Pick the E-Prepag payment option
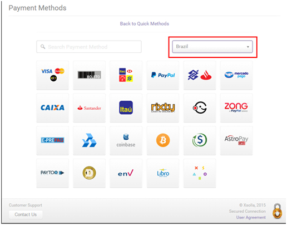Image resolution: width=287 pixels, height=225 pixels. (52, 140)
